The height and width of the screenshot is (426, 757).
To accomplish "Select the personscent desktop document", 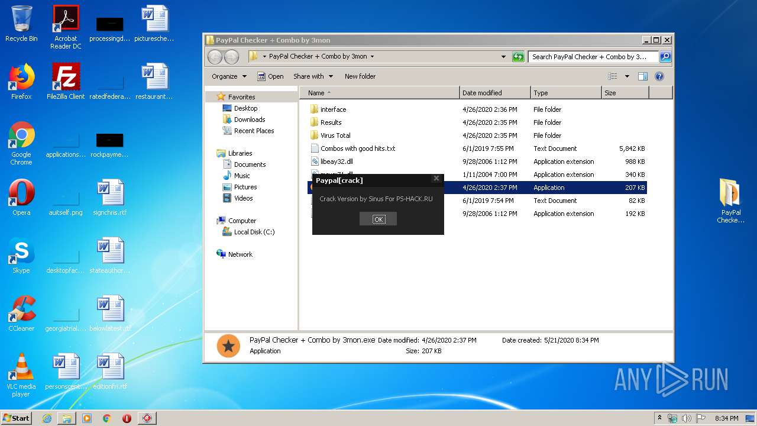I will point(66,372).
